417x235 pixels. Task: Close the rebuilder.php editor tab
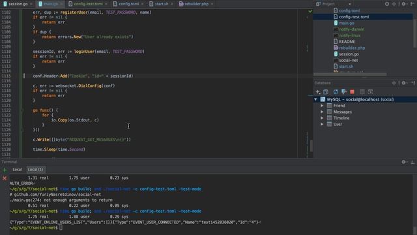[212, 4]
